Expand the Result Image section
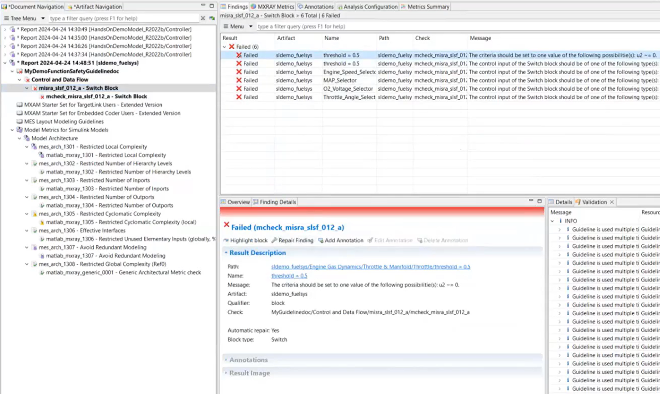Image resolution: width=660 pixels, height=394 pixels. coord(226,373)
